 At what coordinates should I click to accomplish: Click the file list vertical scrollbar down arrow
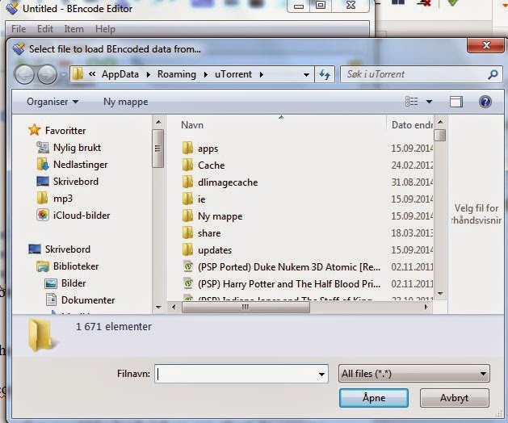(440, 294)
